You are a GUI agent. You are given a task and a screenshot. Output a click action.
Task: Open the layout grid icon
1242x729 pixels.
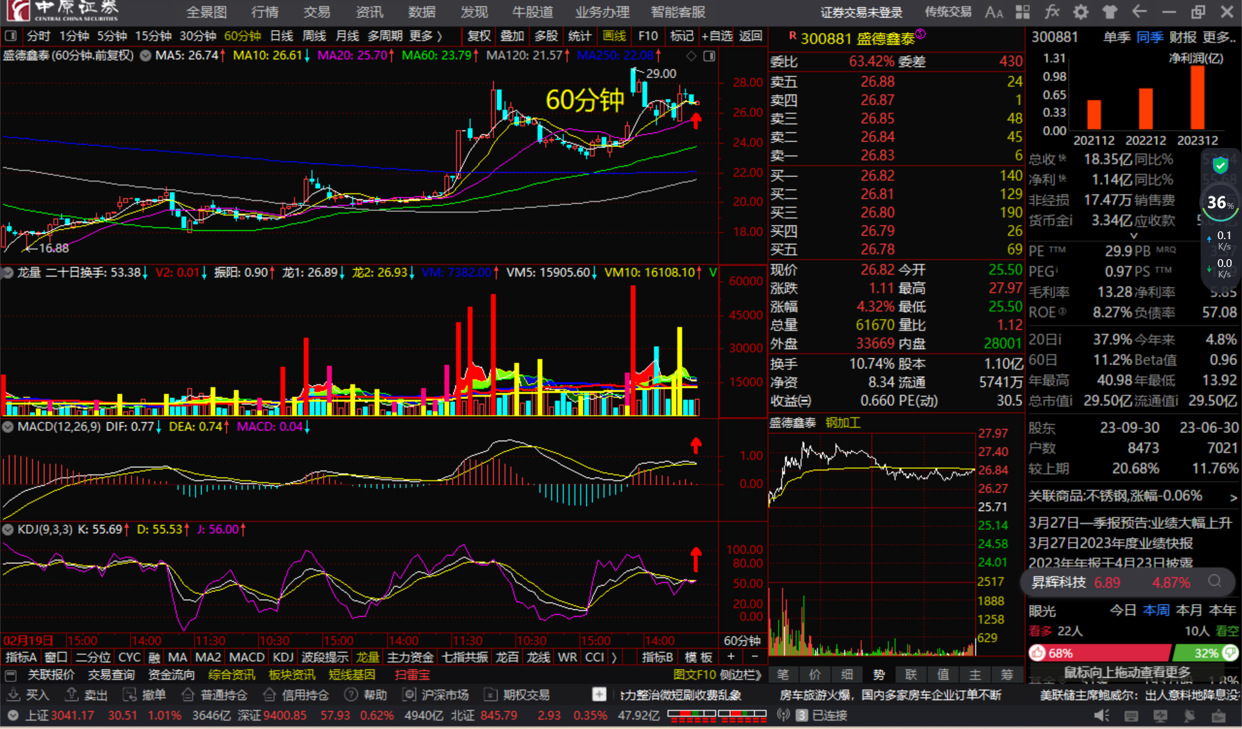[1023, 12]
